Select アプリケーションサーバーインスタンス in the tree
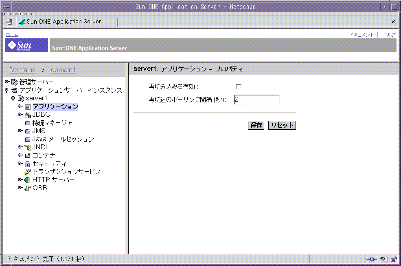This screenshot has width=401, height=266. 71,90
